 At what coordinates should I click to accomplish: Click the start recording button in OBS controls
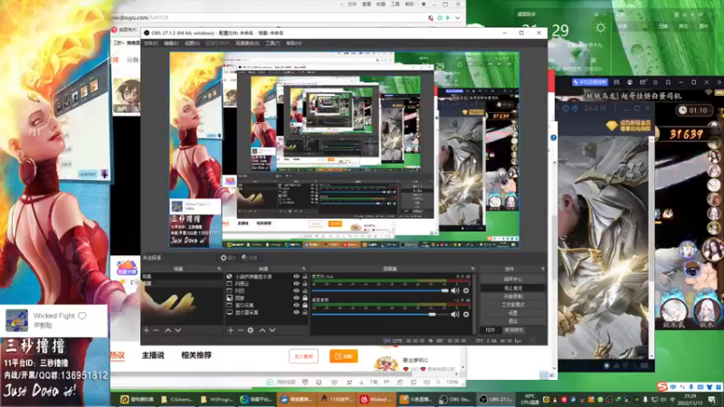click(512, 297)
